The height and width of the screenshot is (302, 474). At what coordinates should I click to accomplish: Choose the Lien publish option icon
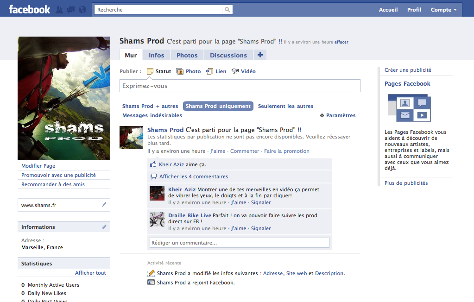209,71
